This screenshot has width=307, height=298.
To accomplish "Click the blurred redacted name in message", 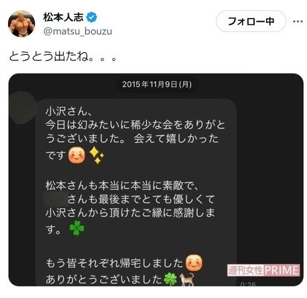I will [x=55, y=199].
